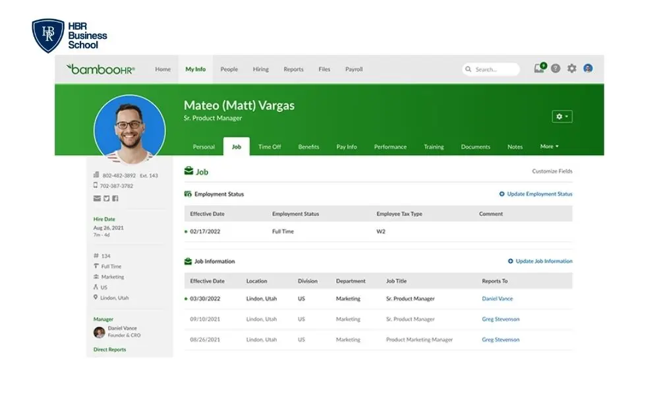
Task: Open the inbox notifications icon
Action: click(540, 68)
